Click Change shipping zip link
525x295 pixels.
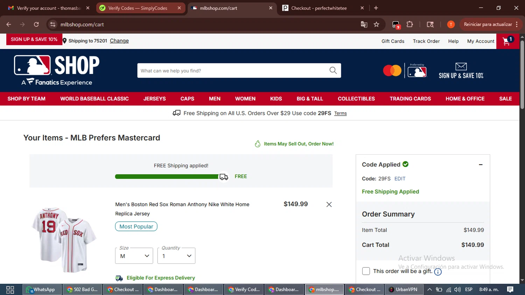click(119, 41)
